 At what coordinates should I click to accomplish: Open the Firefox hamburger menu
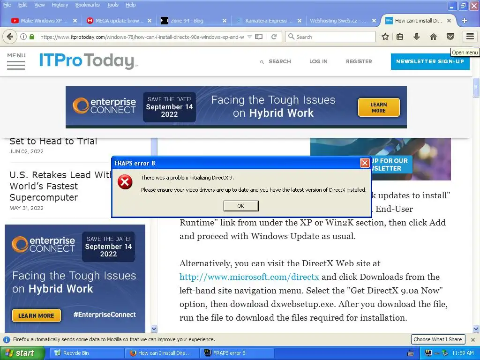tap(470, 37)
